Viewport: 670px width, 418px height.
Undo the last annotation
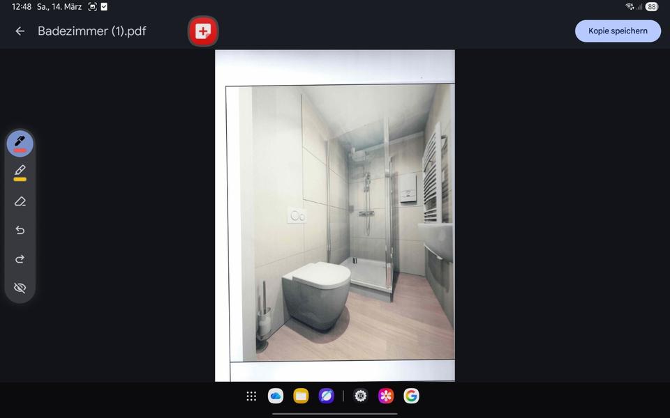tap(20, 231)
